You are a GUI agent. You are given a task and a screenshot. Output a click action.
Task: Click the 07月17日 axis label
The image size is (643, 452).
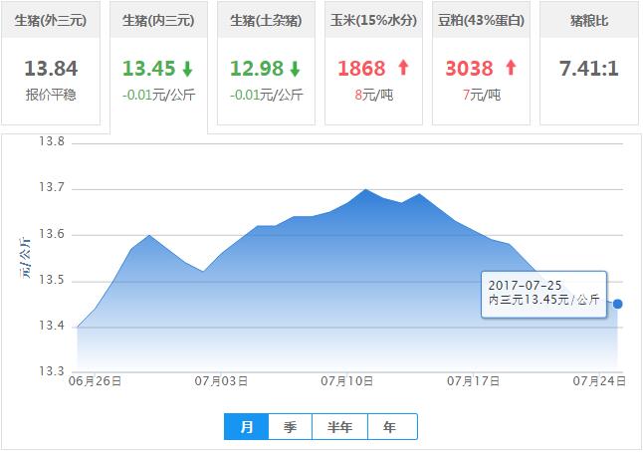473,381
